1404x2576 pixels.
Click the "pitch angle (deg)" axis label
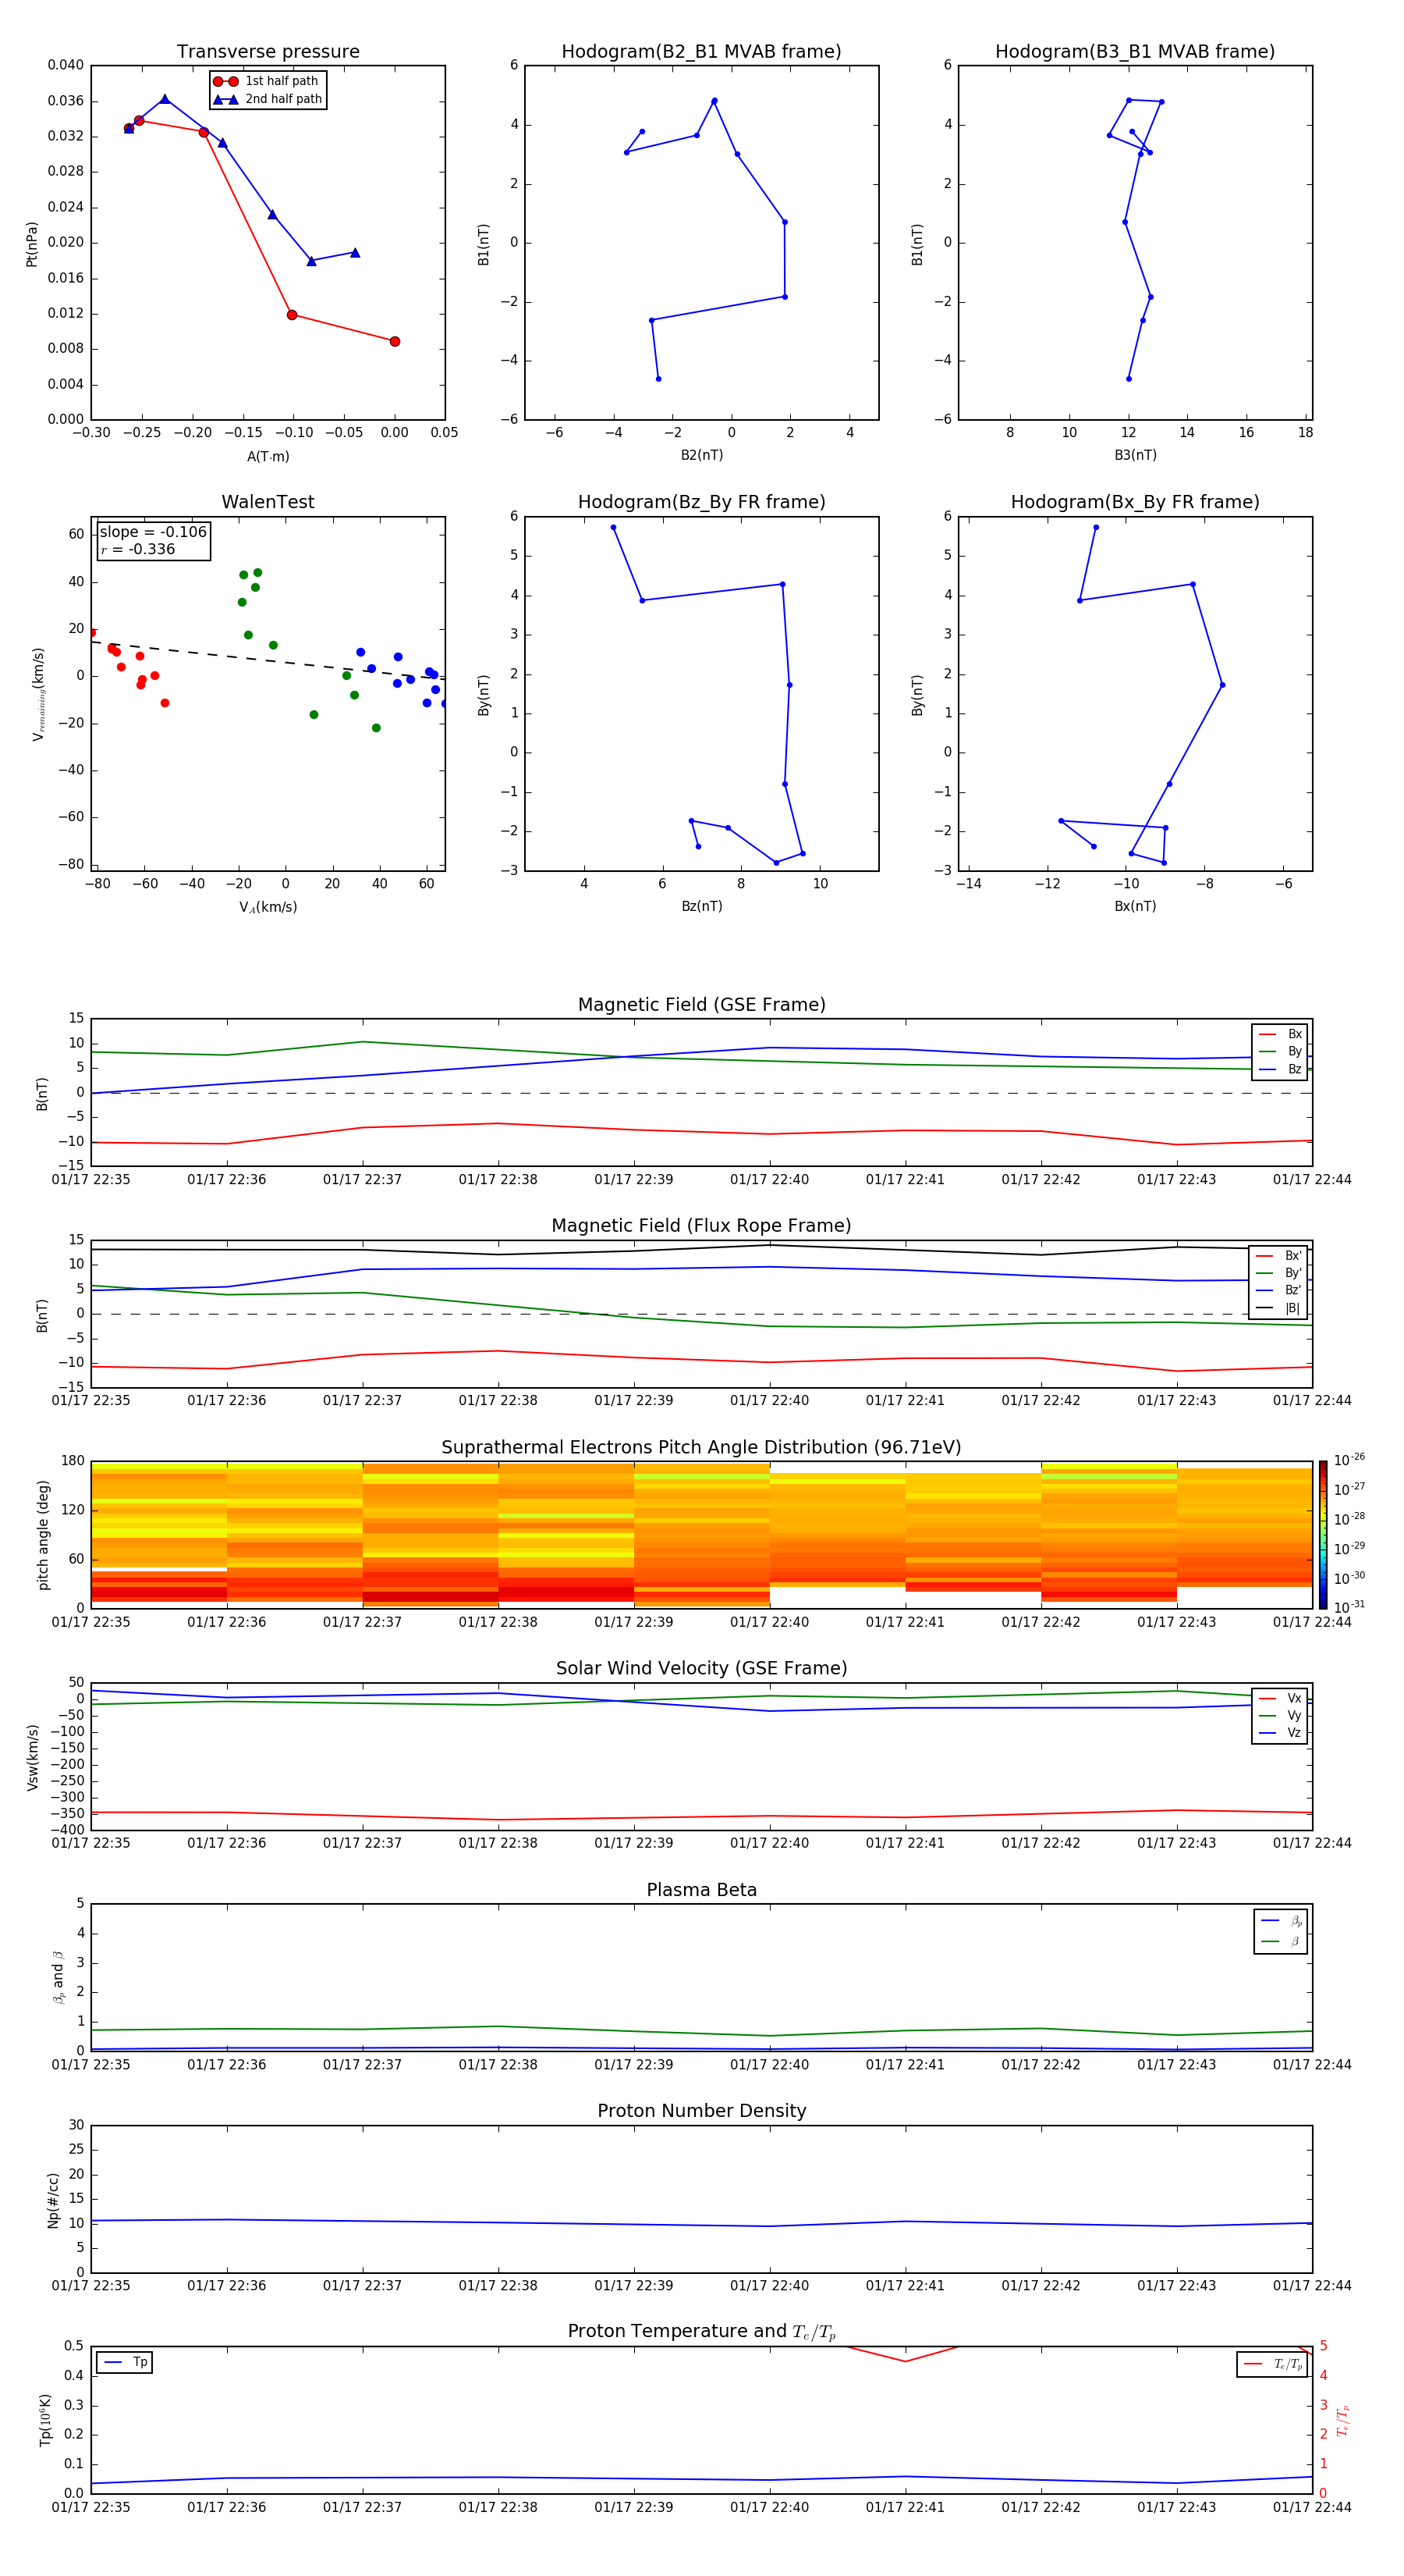[x=43, y=1535]
